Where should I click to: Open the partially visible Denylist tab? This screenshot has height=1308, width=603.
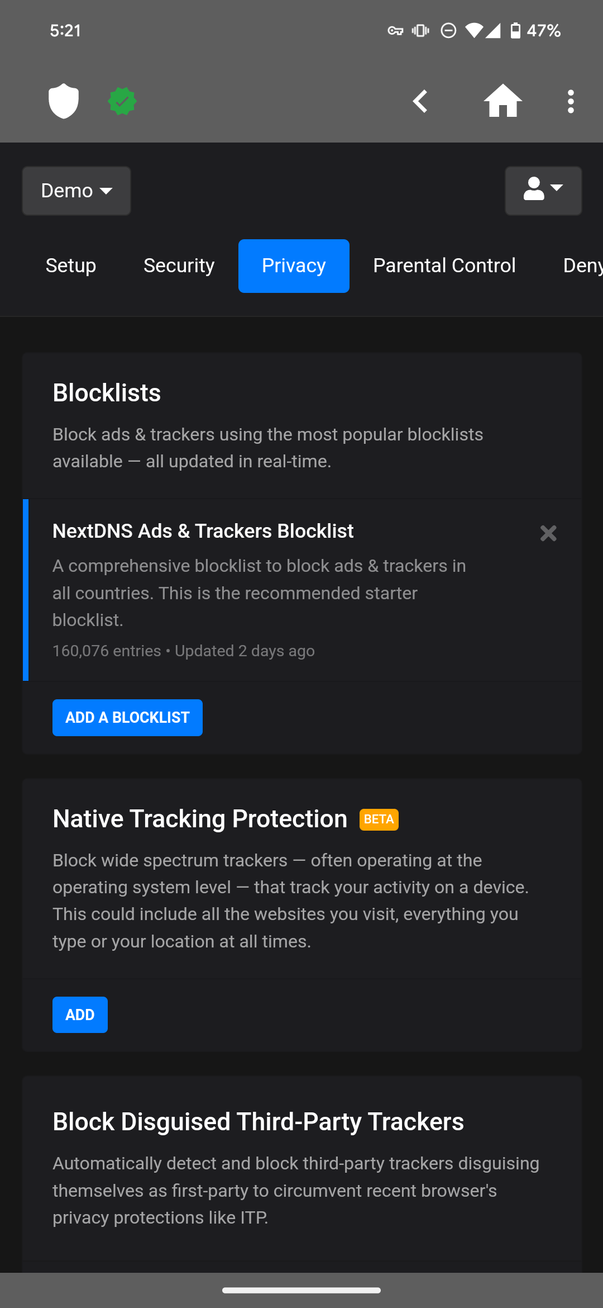point(582,266)
